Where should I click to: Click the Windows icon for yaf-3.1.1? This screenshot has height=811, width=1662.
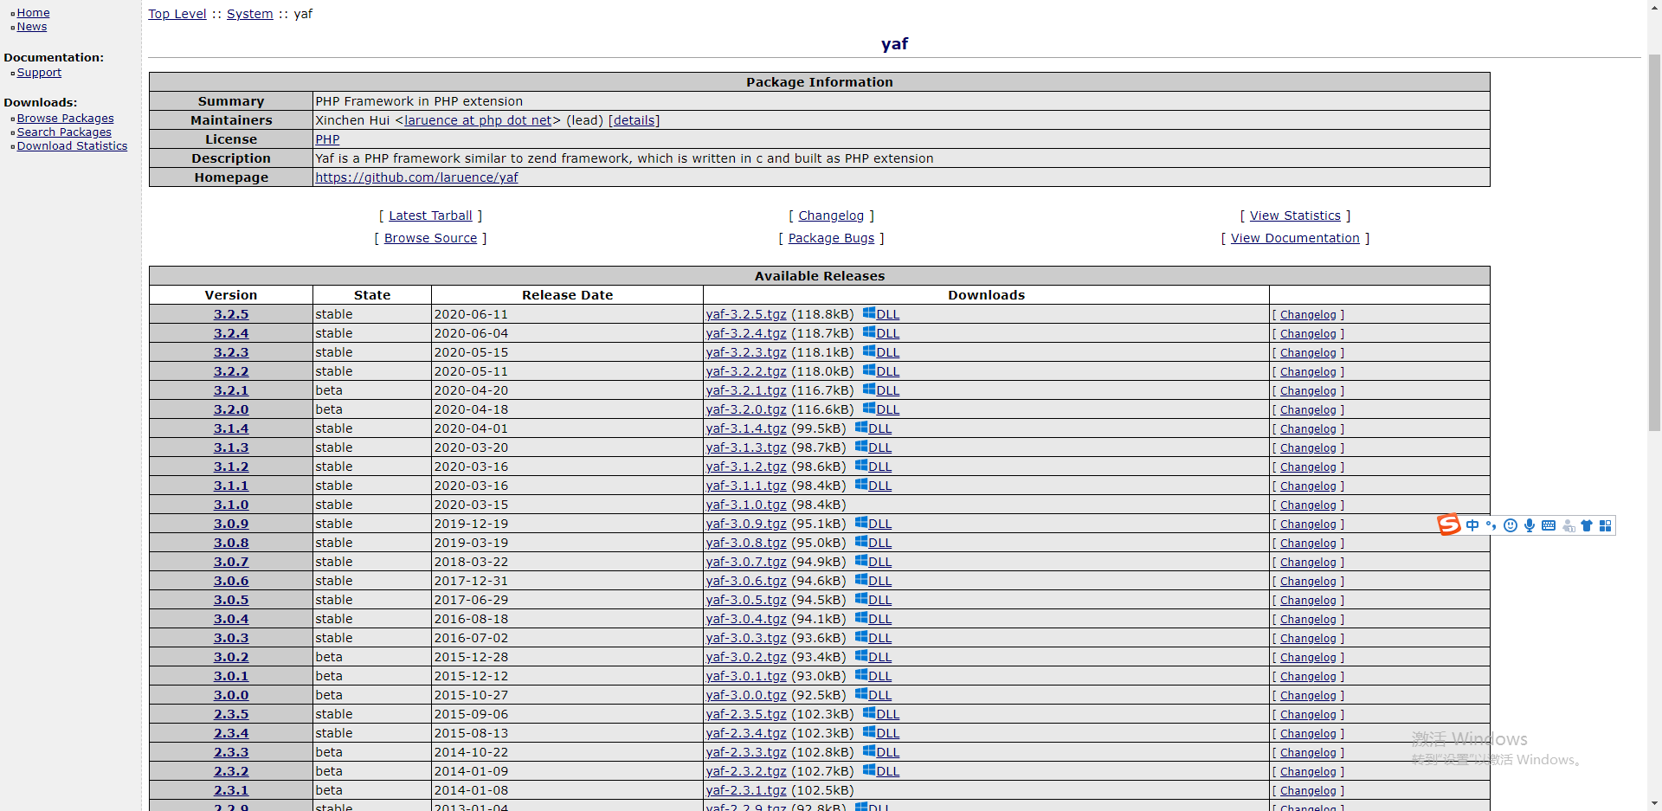[x=861, y=485]
